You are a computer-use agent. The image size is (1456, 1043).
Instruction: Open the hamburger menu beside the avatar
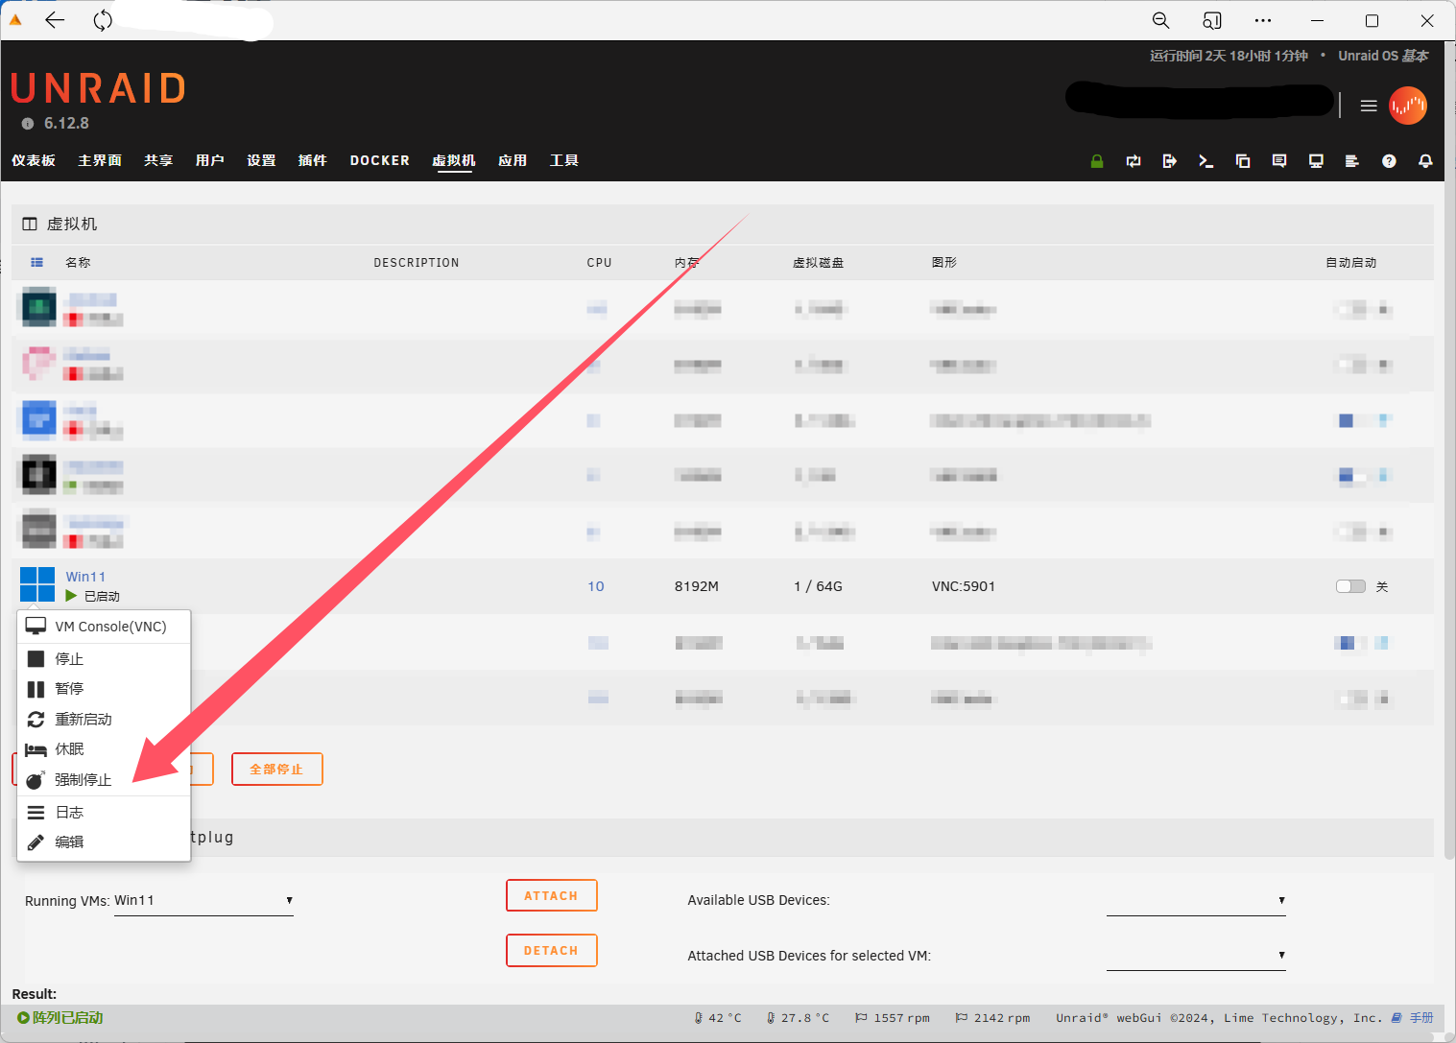(1369, 106)
